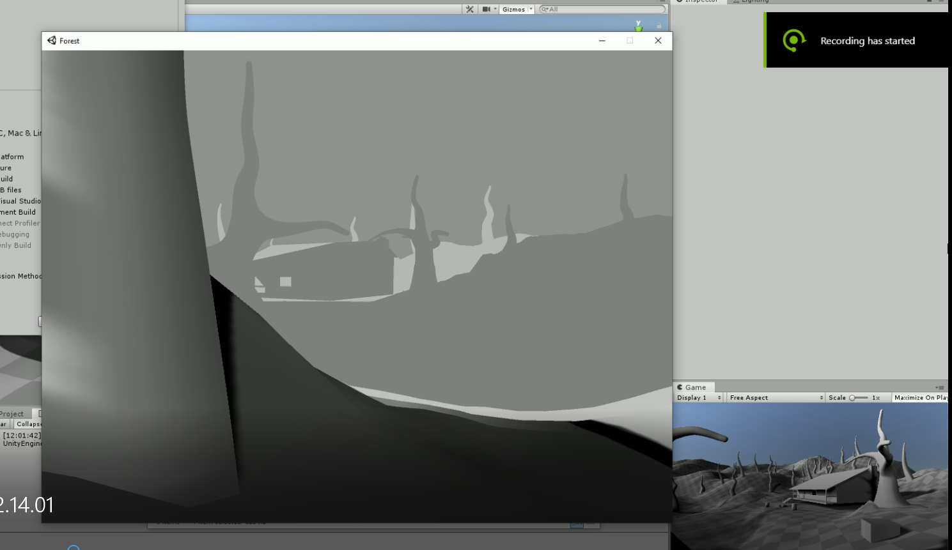Open the scene view tools settings icon

click(x=470, y=9)
